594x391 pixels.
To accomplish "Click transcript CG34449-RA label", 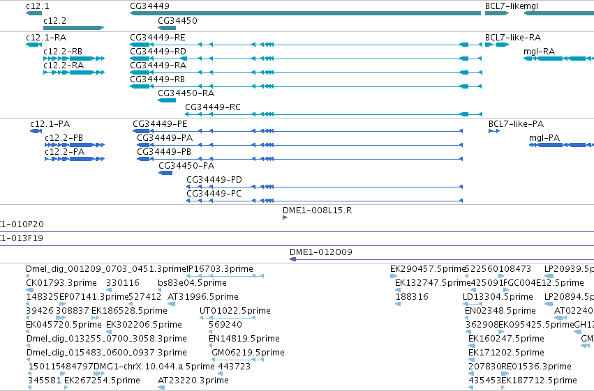I will coord(158,66).
